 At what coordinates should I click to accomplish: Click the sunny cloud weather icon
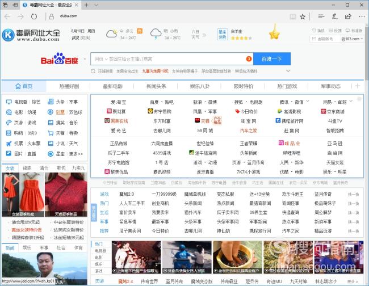click(x=111, y=33)
